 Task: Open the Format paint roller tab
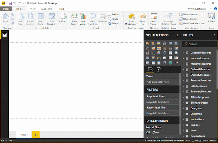pos(159,69)
